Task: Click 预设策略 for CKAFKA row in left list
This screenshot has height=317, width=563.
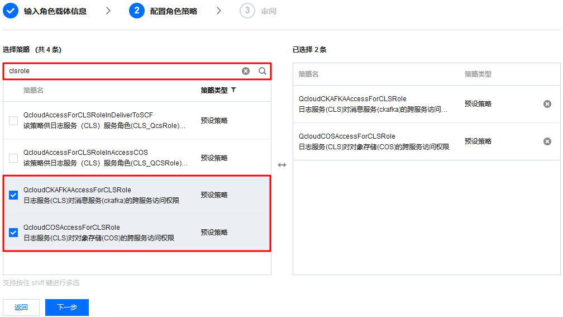Action: pos(214,195)
